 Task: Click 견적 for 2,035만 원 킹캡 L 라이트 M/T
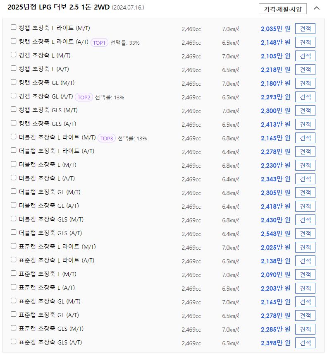(305, 29)
